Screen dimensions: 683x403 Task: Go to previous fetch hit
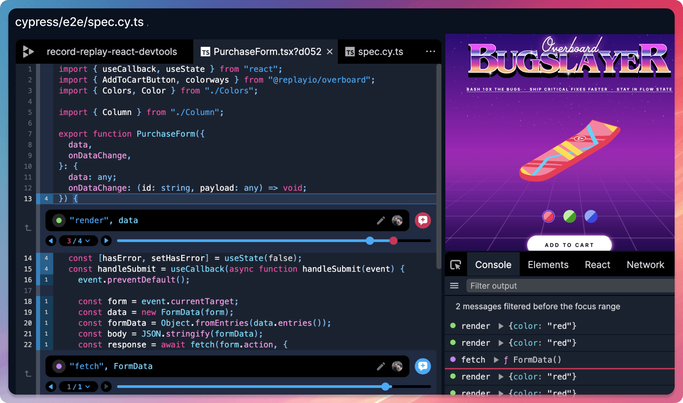(x=51, y=387)
